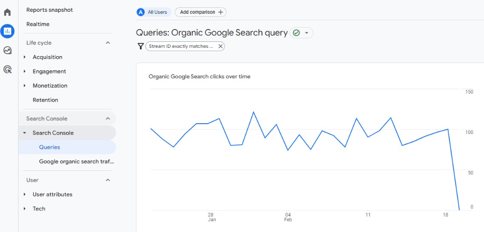Expand the Engagement menu item
484x232 pixels.
[x=49, y=71]
